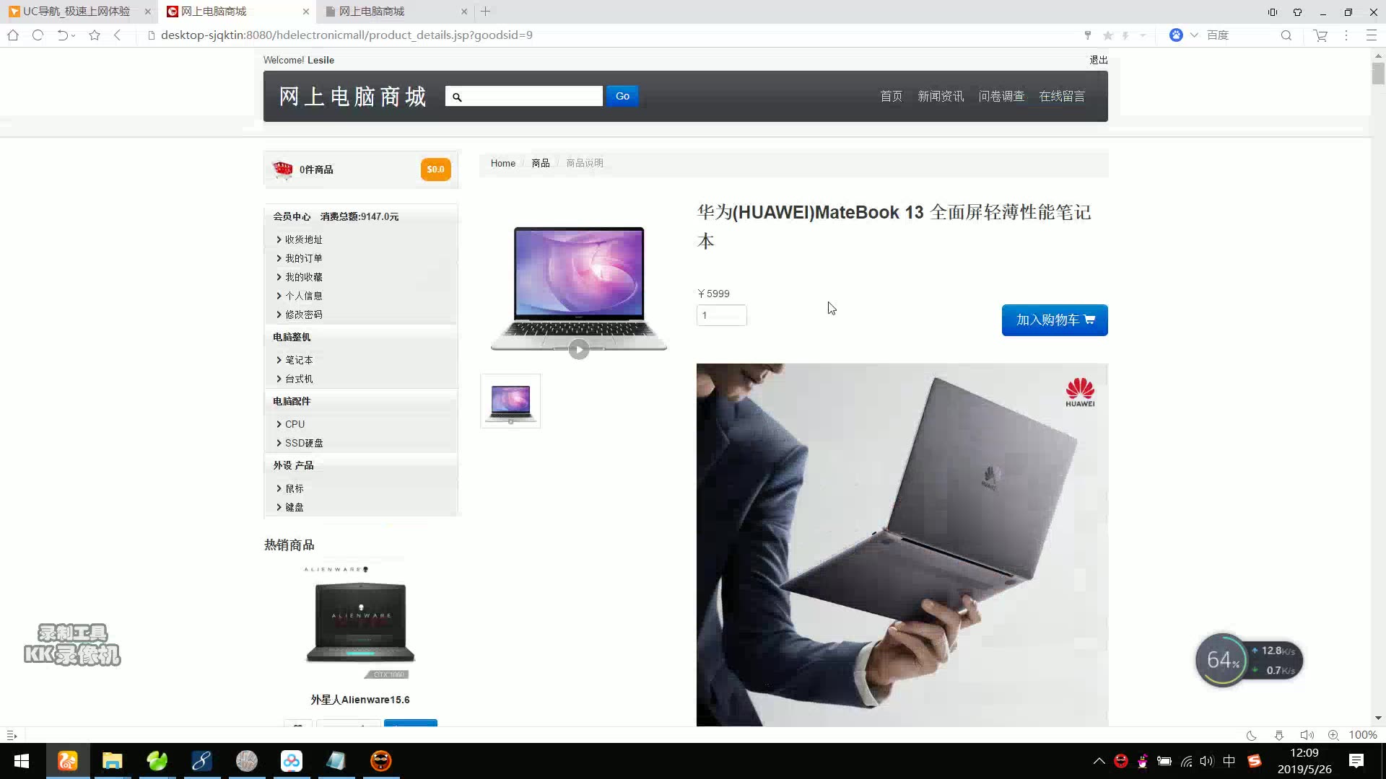Toggle night mode moon icon in status bar
The height and width of the screenshot is (779, 1386).
pyautogui.click(x=1251, y=735)
